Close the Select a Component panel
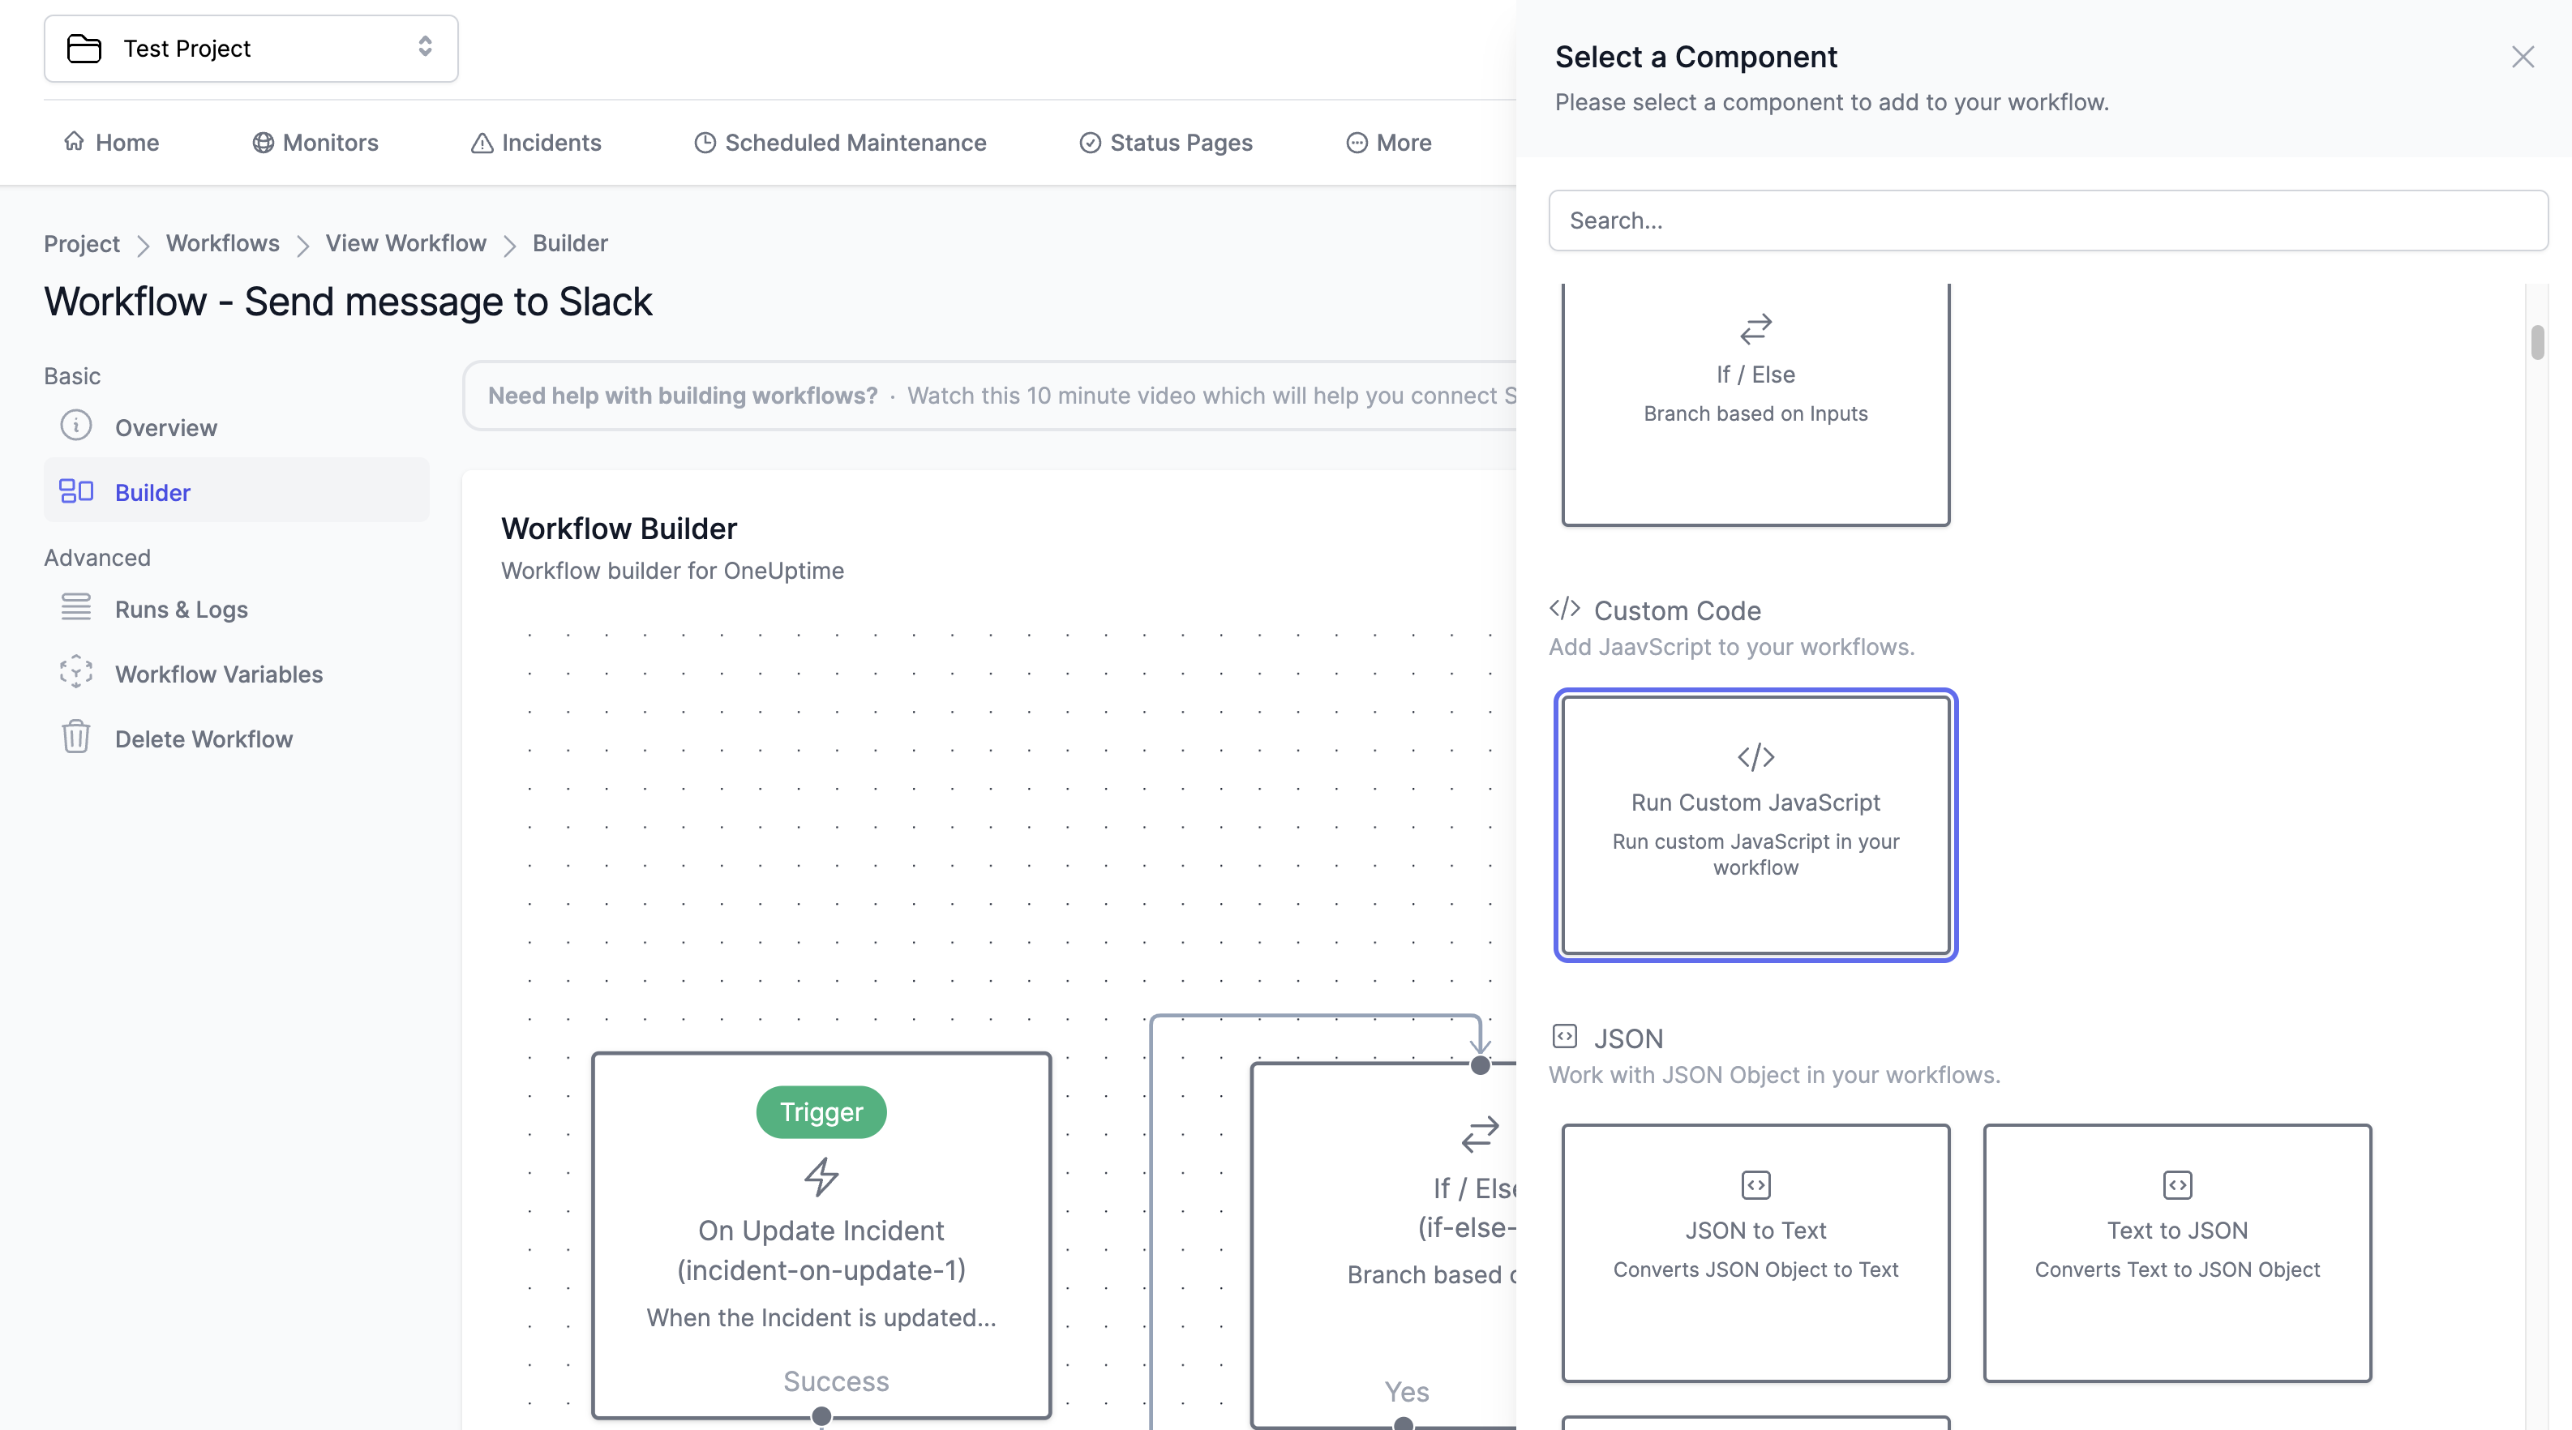Image resolution: width=2572 pixels, height=1430 pixels. tap(2522, 57)
